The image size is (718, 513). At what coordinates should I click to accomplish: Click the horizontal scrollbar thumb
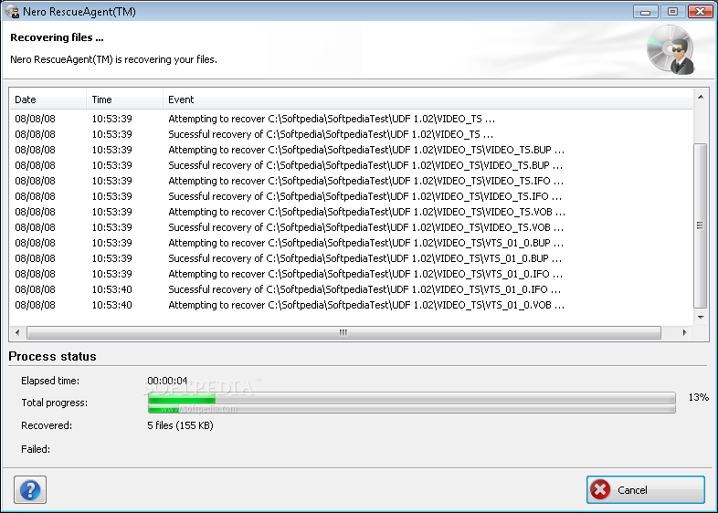[x=343, y=332]
